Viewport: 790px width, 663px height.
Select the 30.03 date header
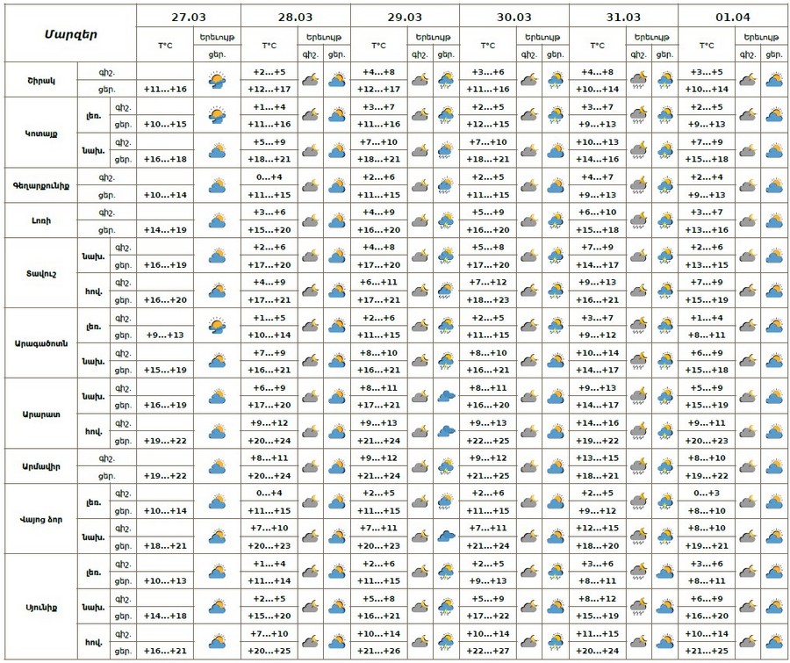click(x=513, y=18)
